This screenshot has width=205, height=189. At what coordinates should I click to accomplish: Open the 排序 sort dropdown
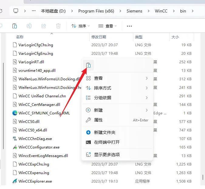pos(80,26)
